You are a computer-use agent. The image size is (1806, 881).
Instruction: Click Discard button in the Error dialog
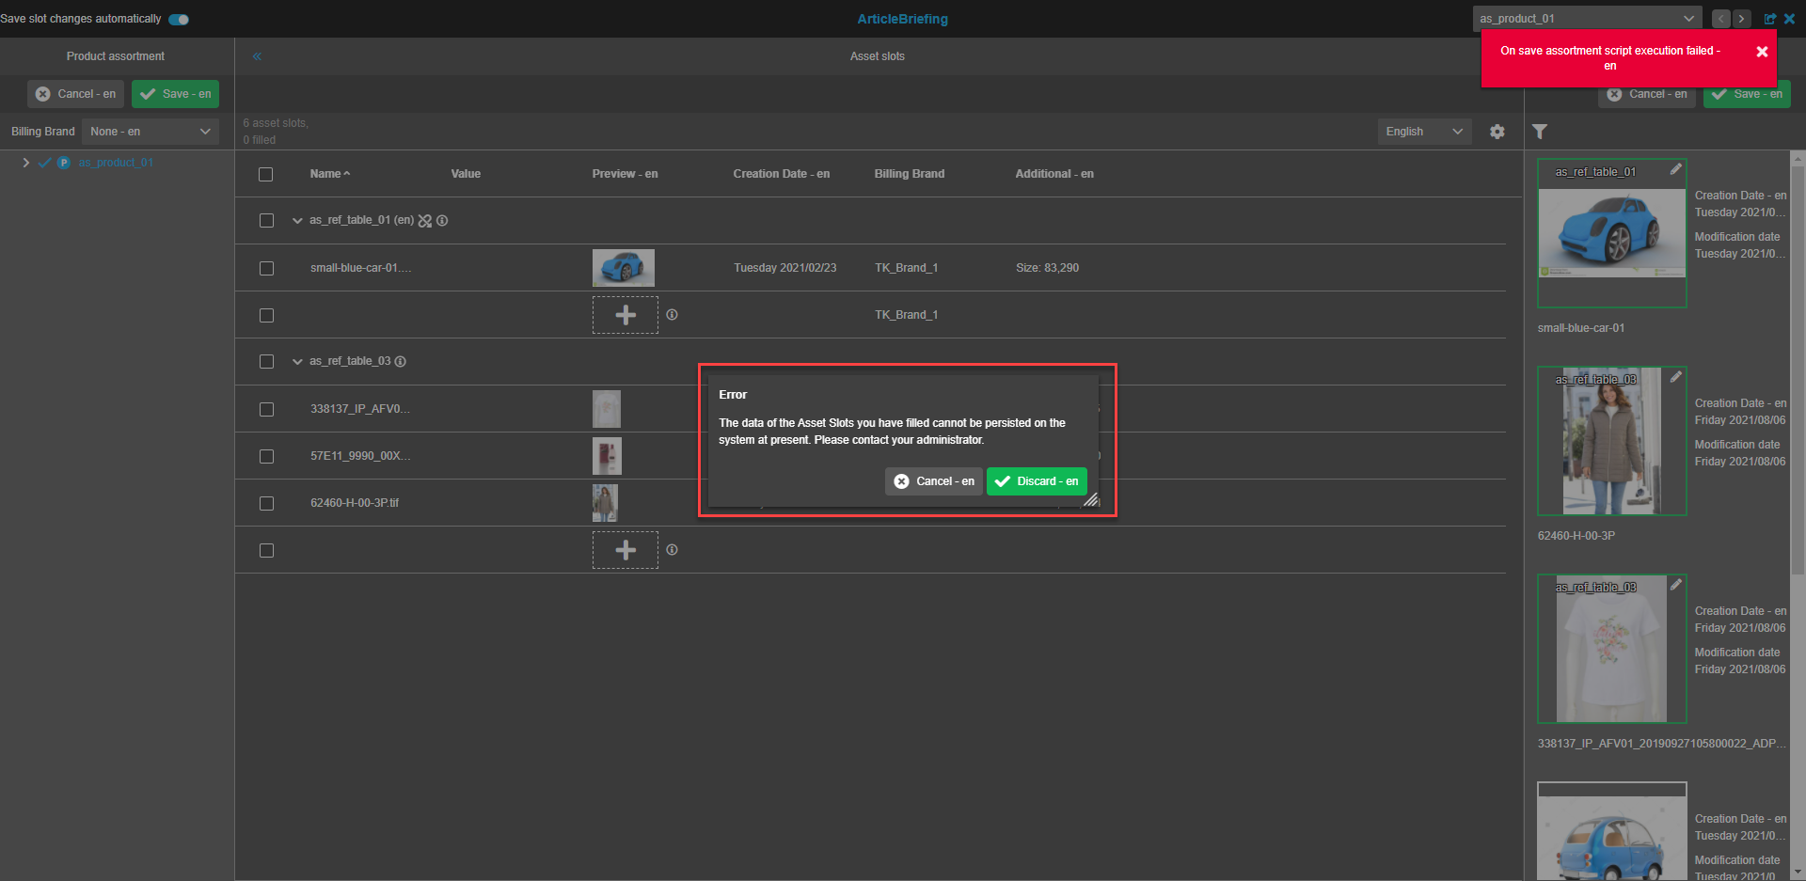point(1037,481)
